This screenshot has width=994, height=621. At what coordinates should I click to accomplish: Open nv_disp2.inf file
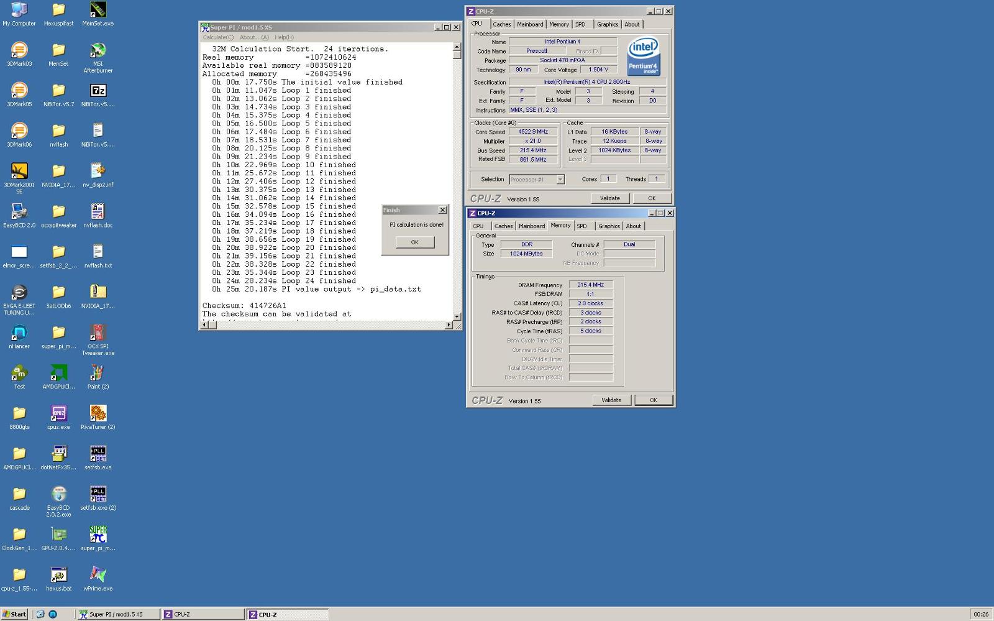point(98,175)
